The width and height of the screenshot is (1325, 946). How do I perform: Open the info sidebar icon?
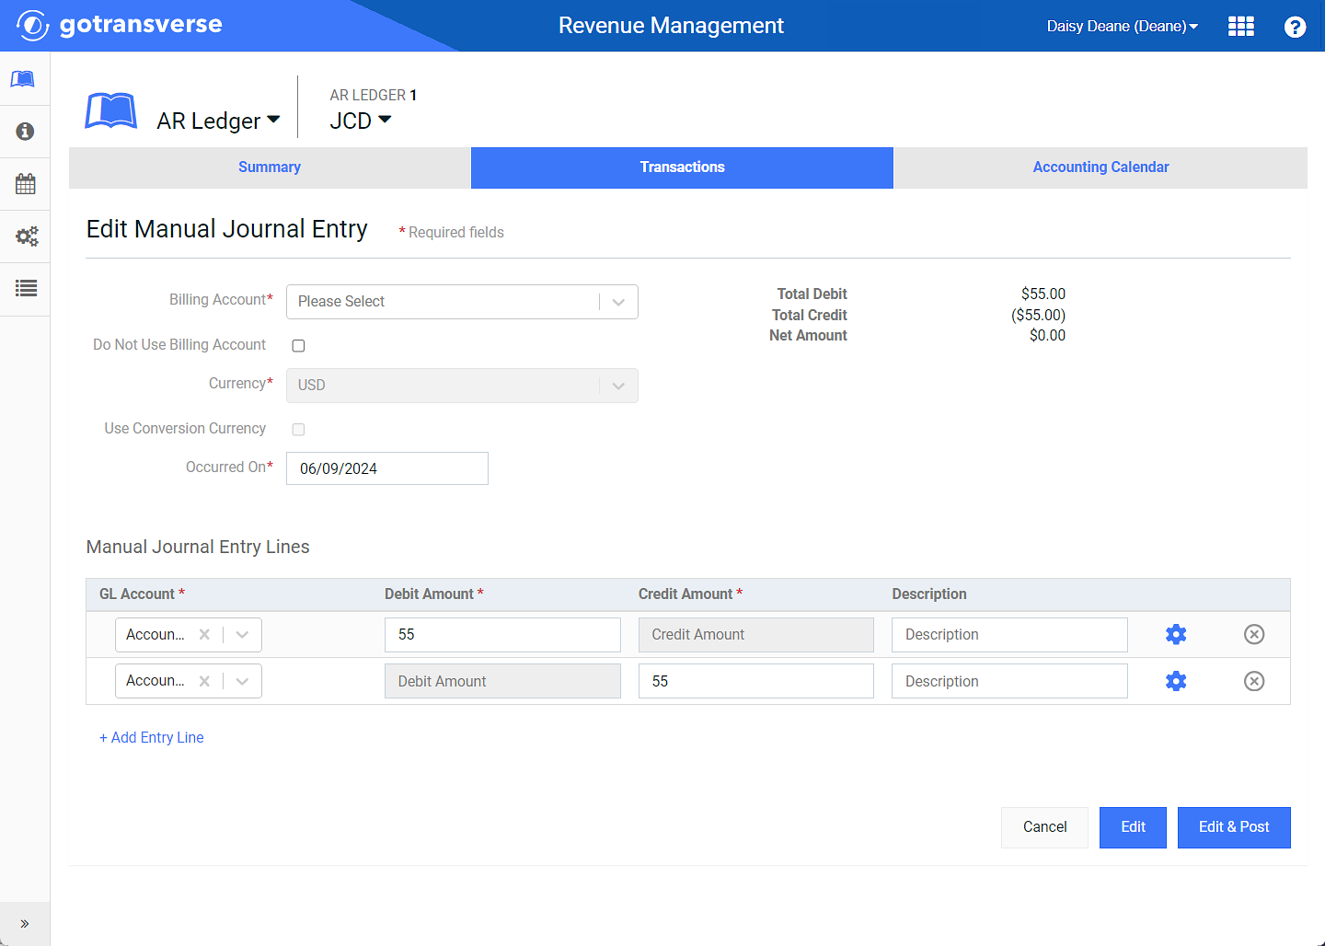click(25, 132)
